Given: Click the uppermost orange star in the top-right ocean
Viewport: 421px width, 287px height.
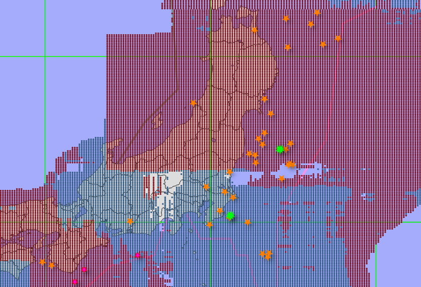Looking at the screenshot, I should coord(317,13).
